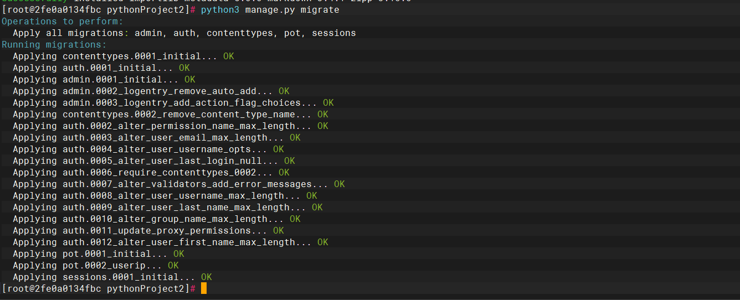
Task: Click the 'Running migrations:' heading line
Action: pyautogui.click(x=54, y=44)
